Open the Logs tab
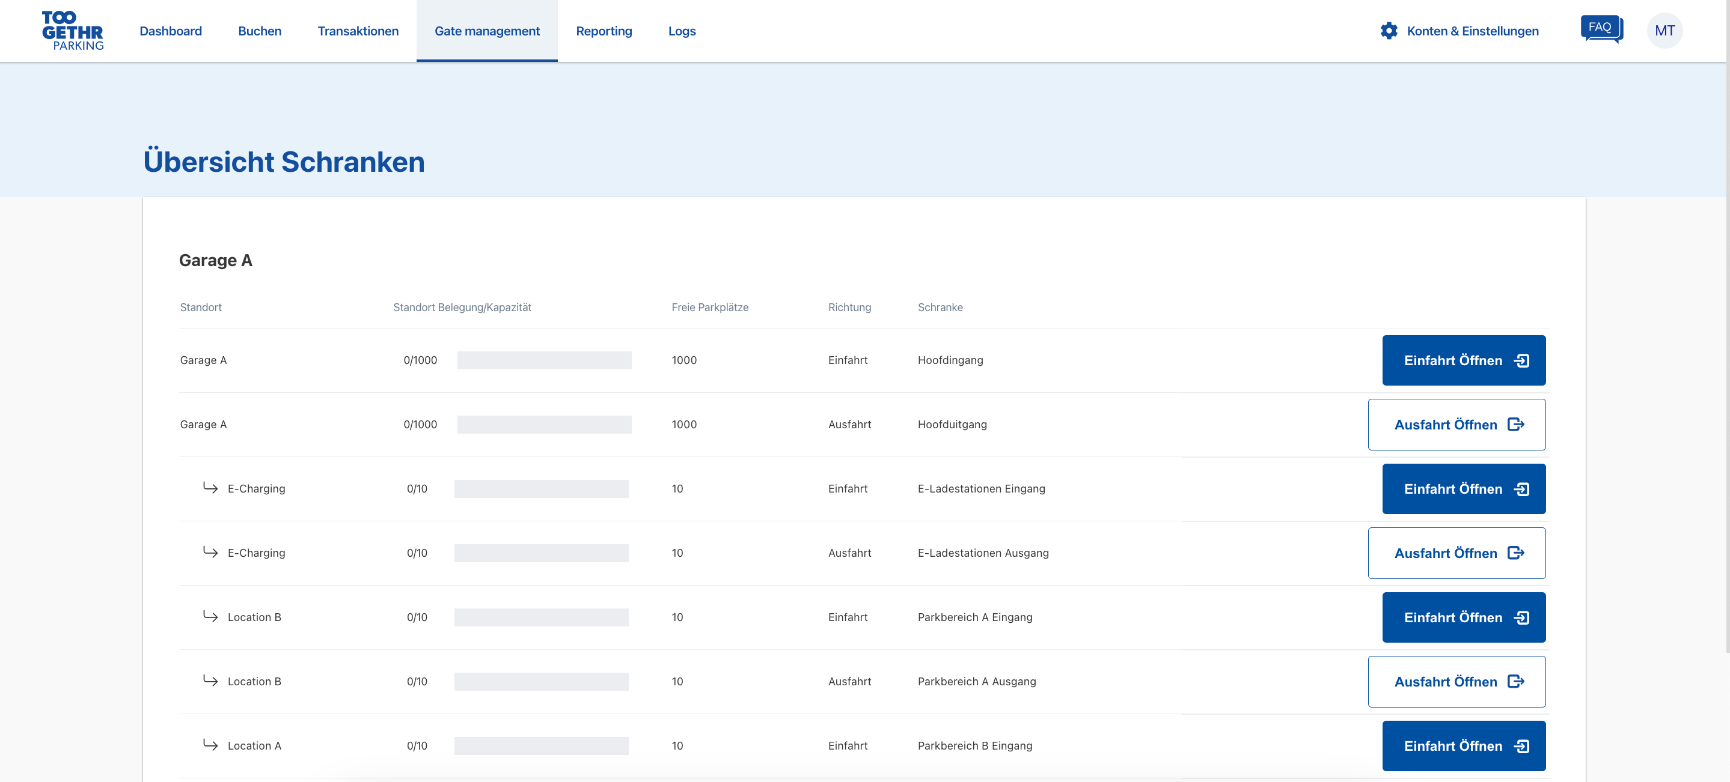This screenshot has height=782, width=1730. tap(682, 31)
